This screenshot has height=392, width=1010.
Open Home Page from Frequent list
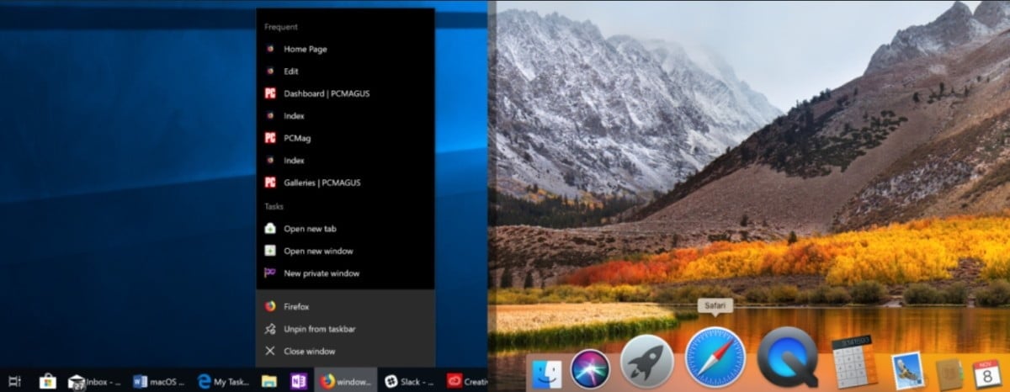coord(345,49)
